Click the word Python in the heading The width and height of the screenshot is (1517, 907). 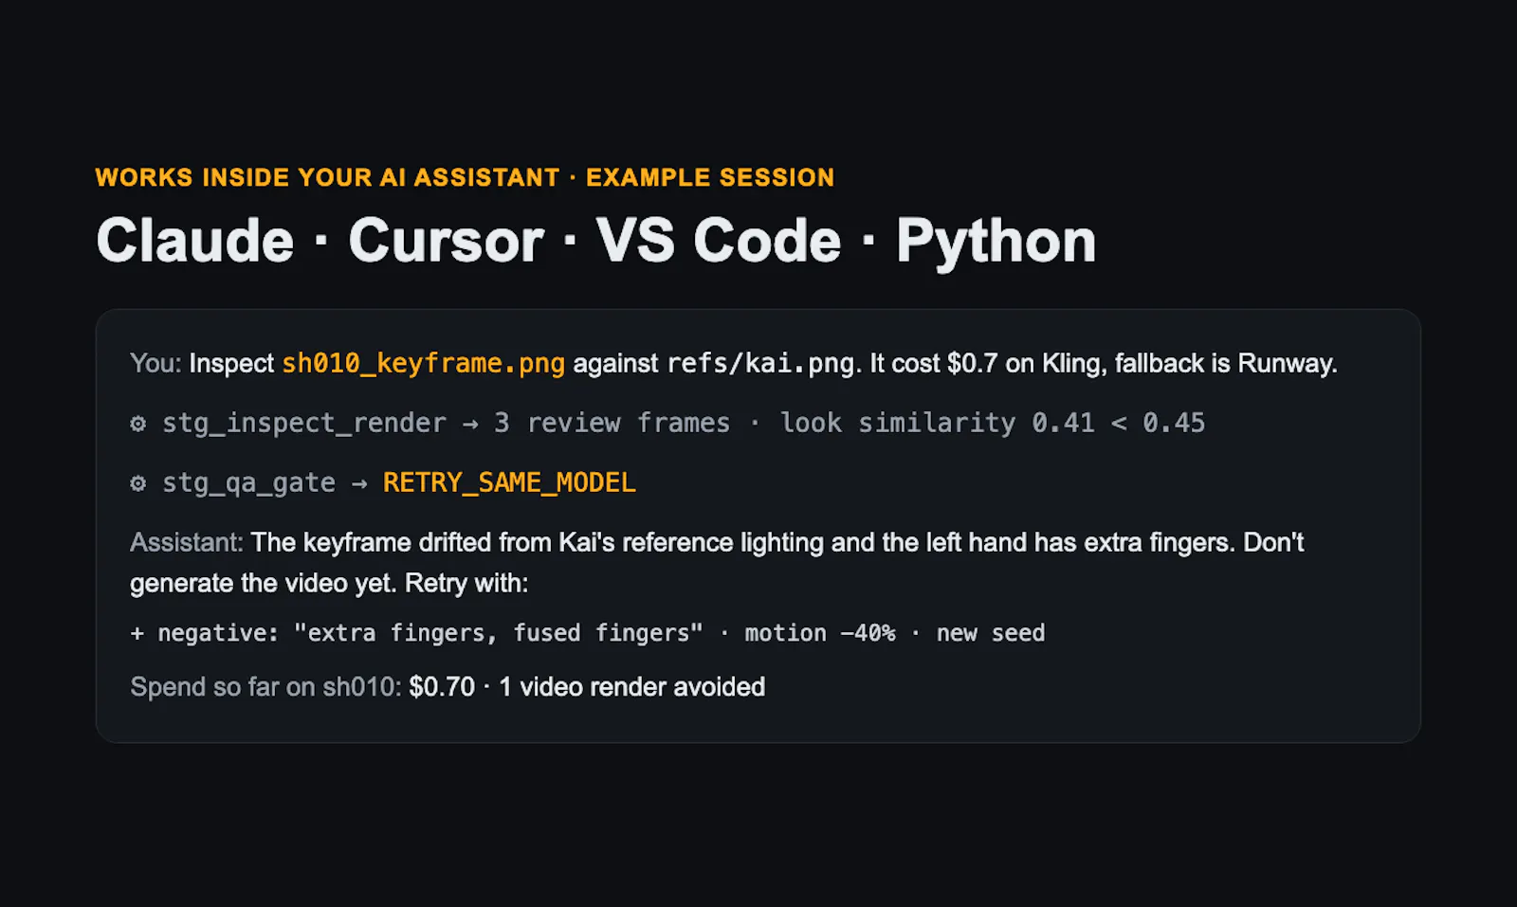coord(996,243)
